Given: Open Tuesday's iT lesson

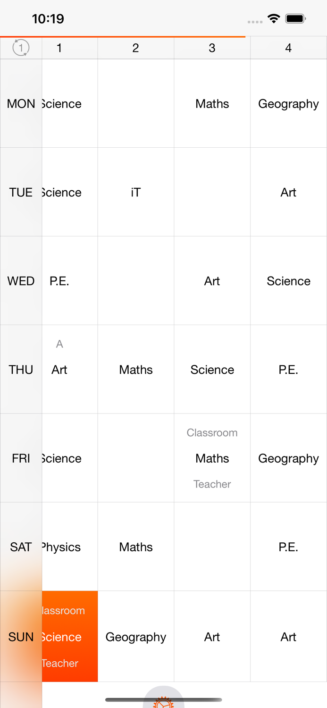Looking at the screenshot, I should 135,192.
